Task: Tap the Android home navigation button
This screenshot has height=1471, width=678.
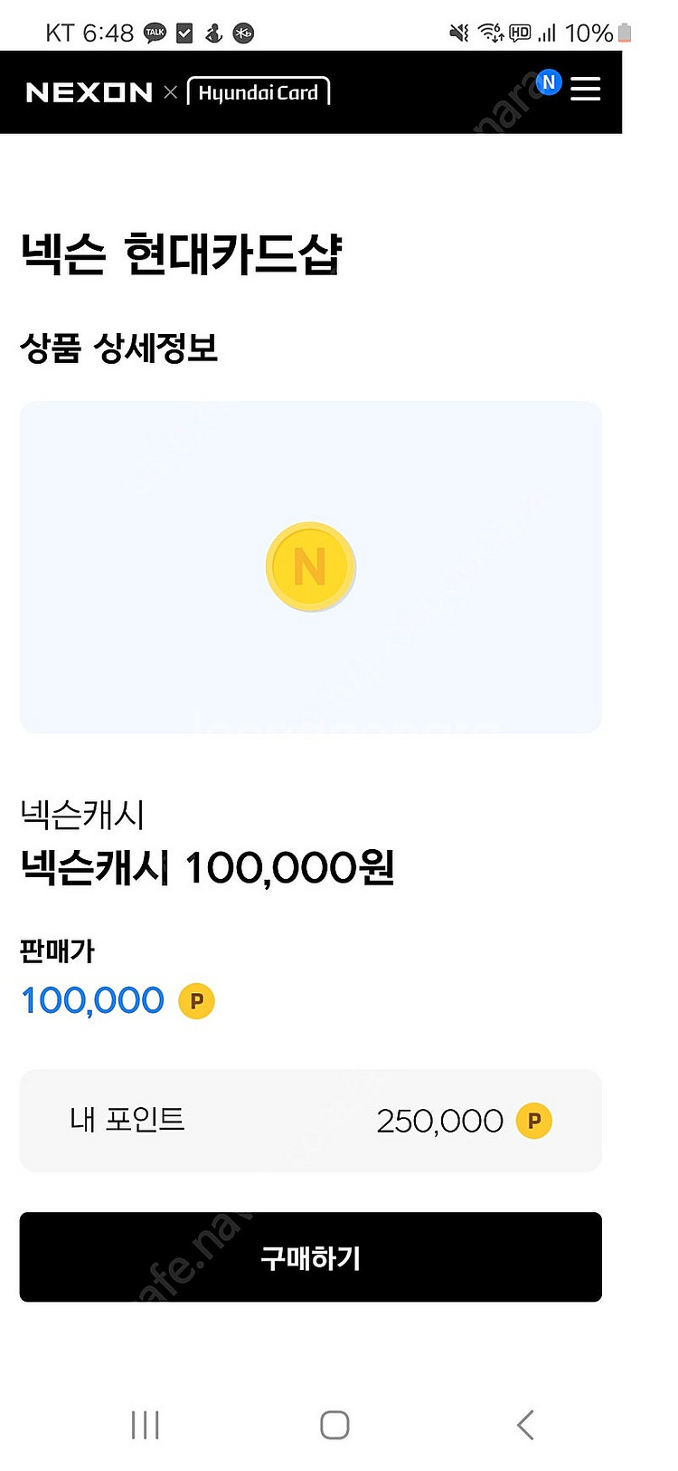Action: coord(334,1425)
